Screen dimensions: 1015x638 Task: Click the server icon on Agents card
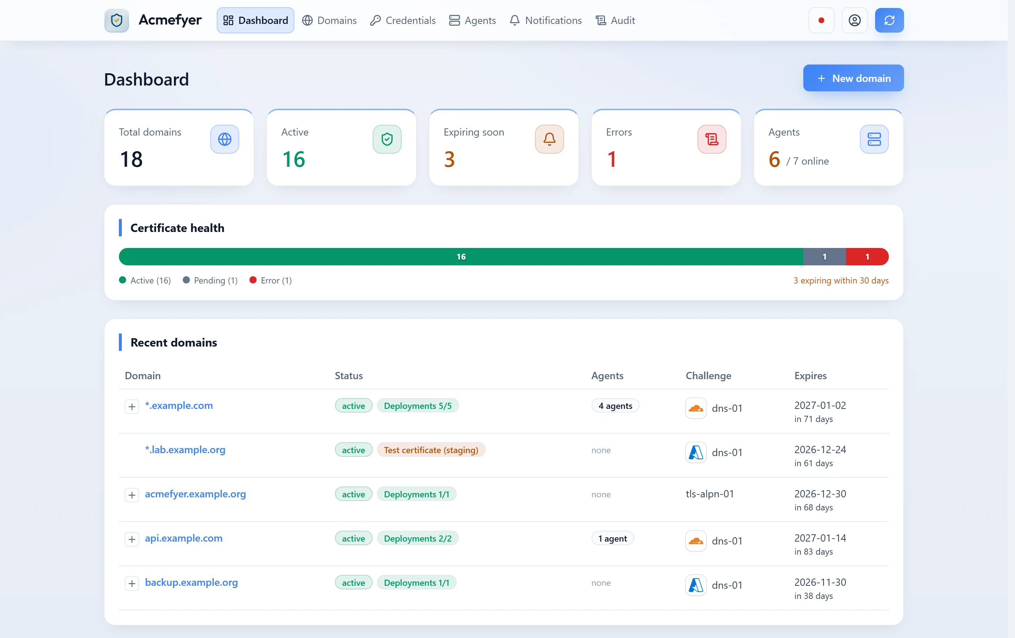click(874, 139)
